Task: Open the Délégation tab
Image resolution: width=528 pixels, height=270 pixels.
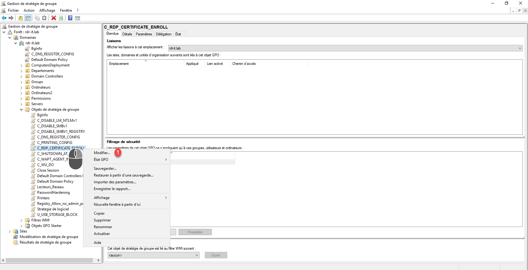Action: [x=163, y=34]
